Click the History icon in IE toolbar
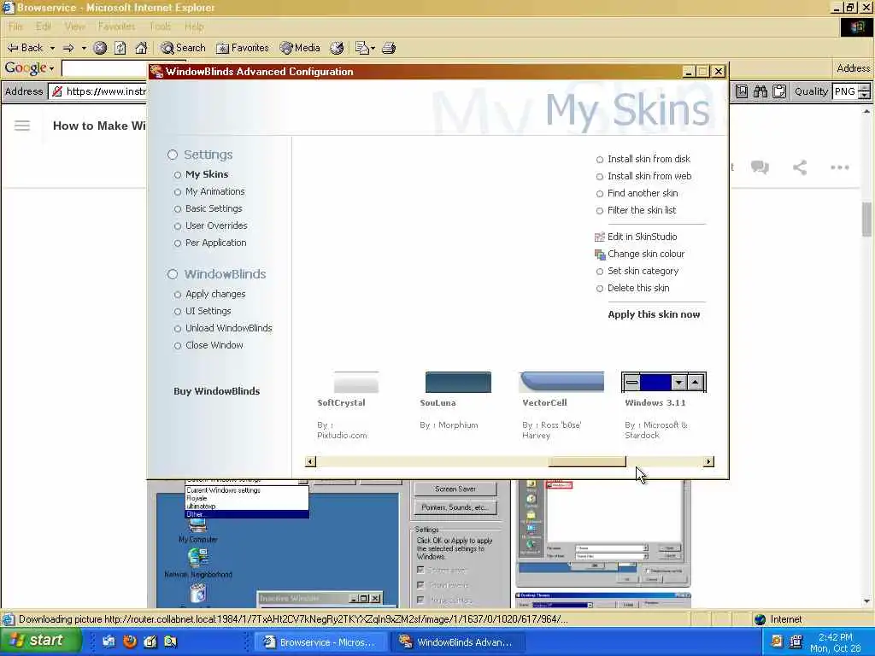The width and height of the screenshot is (875, 656). [337, 48]
